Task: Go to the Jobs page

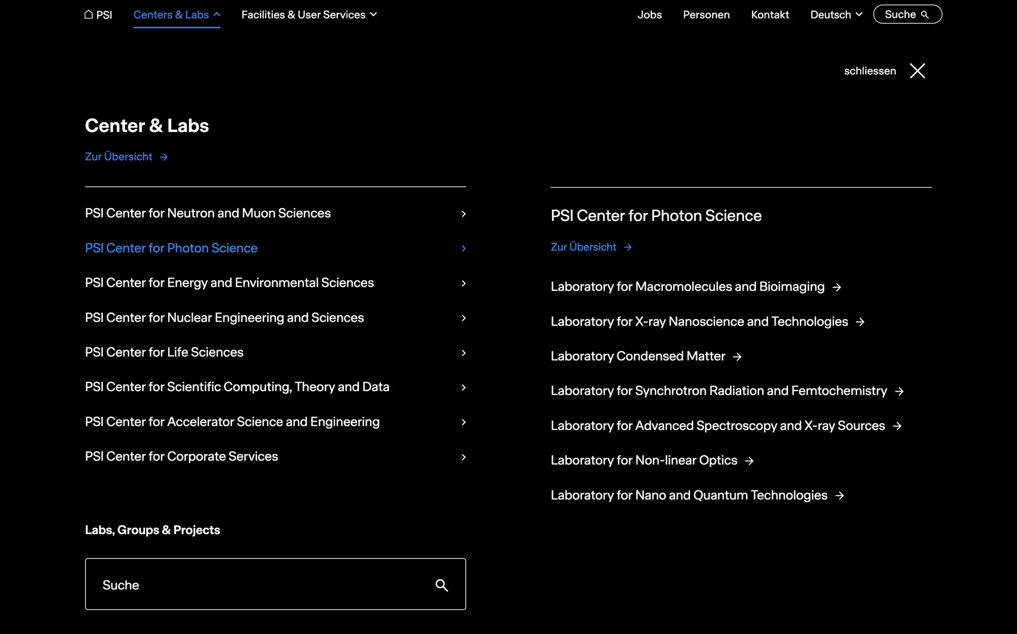Action: click(649, 14)
